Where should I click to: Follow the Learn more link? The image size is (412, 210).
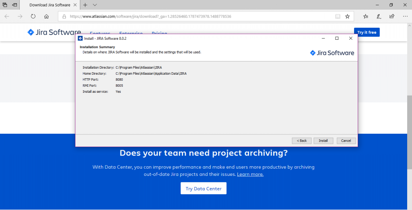(250, 174)
